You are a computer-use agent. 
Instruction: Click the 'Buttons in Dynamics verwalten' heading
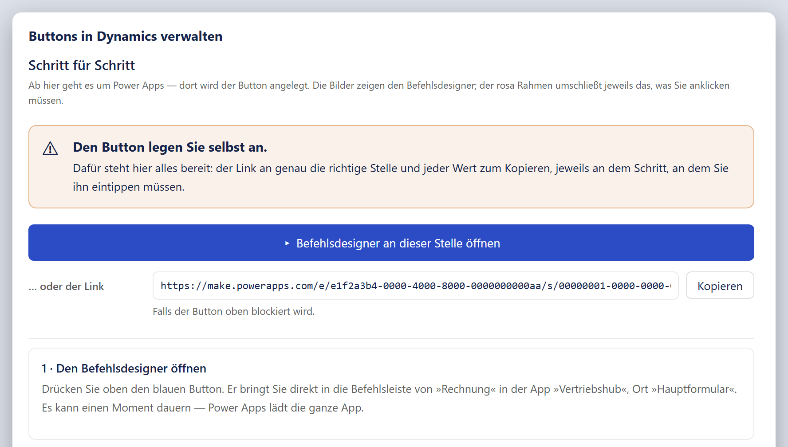(126, 36)
